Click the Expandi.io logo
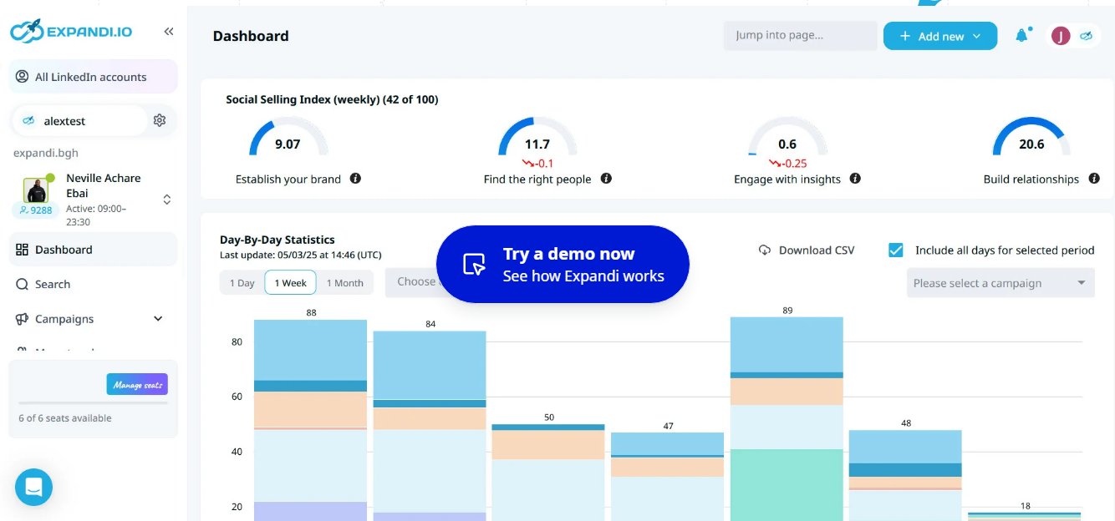Image resolution: width=1115 pixels, height=521 pixels. point(71,32)
